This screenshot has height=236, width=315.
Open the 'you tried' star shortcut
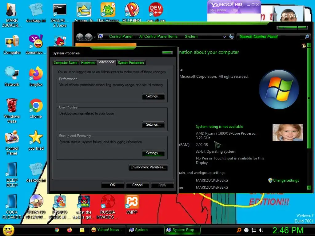coord(36,140)
